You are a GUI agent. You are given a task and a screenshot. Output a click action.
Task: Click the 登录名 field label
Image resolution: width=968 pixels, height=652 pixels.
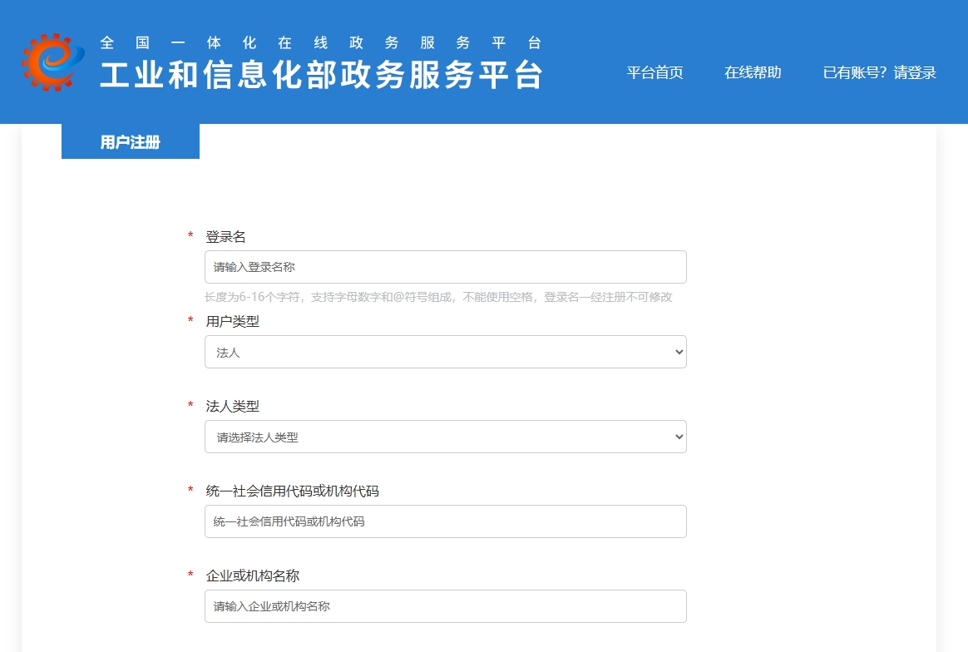225,237
